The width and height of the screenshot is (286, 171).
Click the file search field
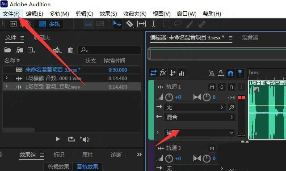point(109,50)
